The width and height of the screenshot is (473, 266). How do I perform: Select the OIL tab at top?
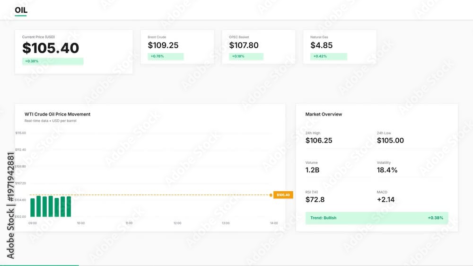21,10
